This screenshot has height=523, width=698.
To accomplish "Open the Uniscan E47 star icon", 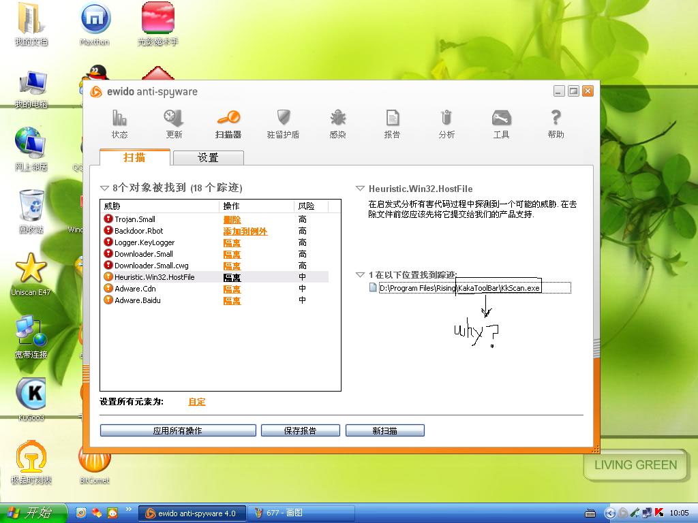I will click(31, 274).
